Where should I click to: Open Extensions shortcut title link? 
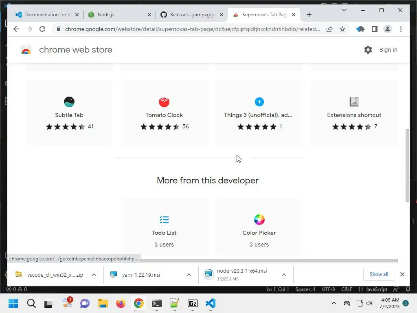[354, 115]
